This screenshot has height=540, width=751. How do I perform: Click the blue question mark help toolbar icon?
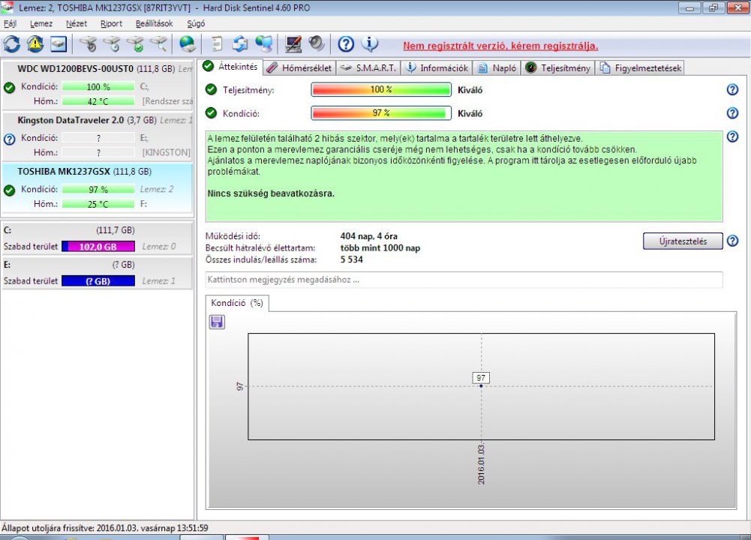click(x=346, y=44)
